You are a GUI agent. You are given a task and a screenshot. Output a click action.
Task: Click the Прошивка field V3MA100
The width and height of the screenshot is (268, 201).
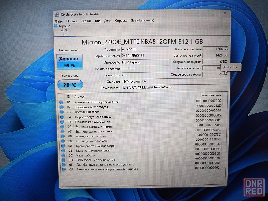pyautogui.click(x=145, y=49)
